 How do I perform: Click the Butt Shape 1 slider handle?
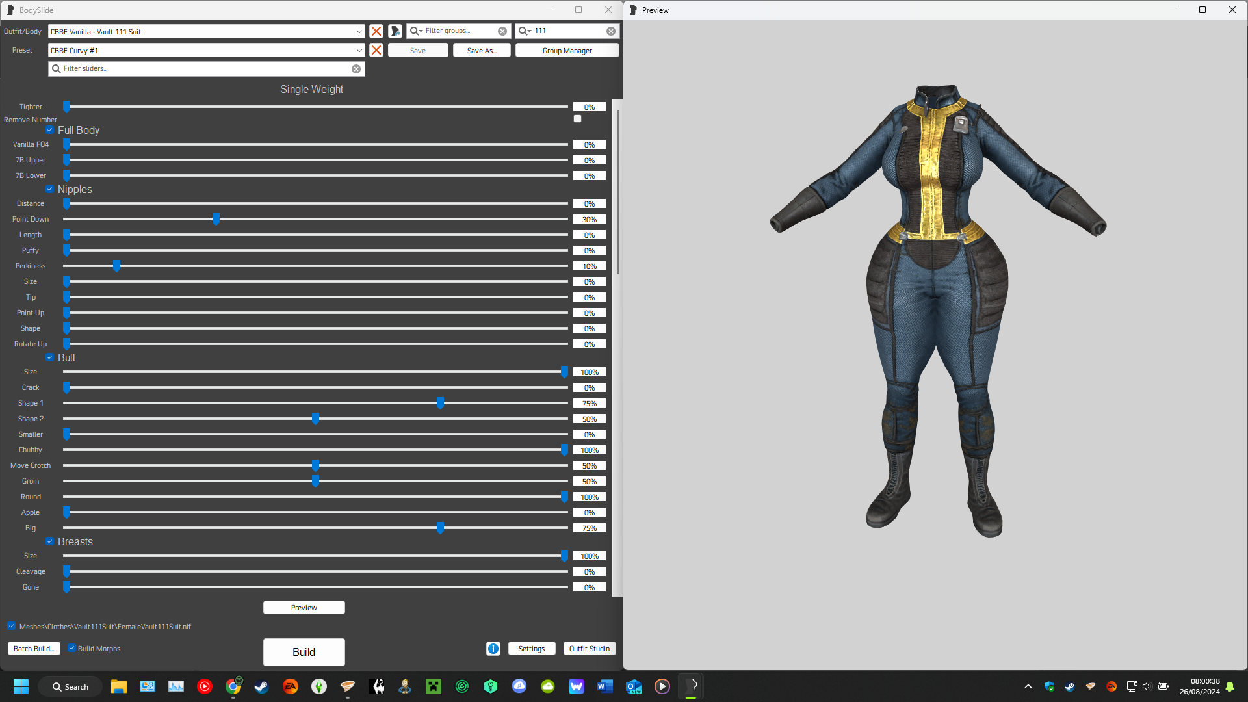440,403
